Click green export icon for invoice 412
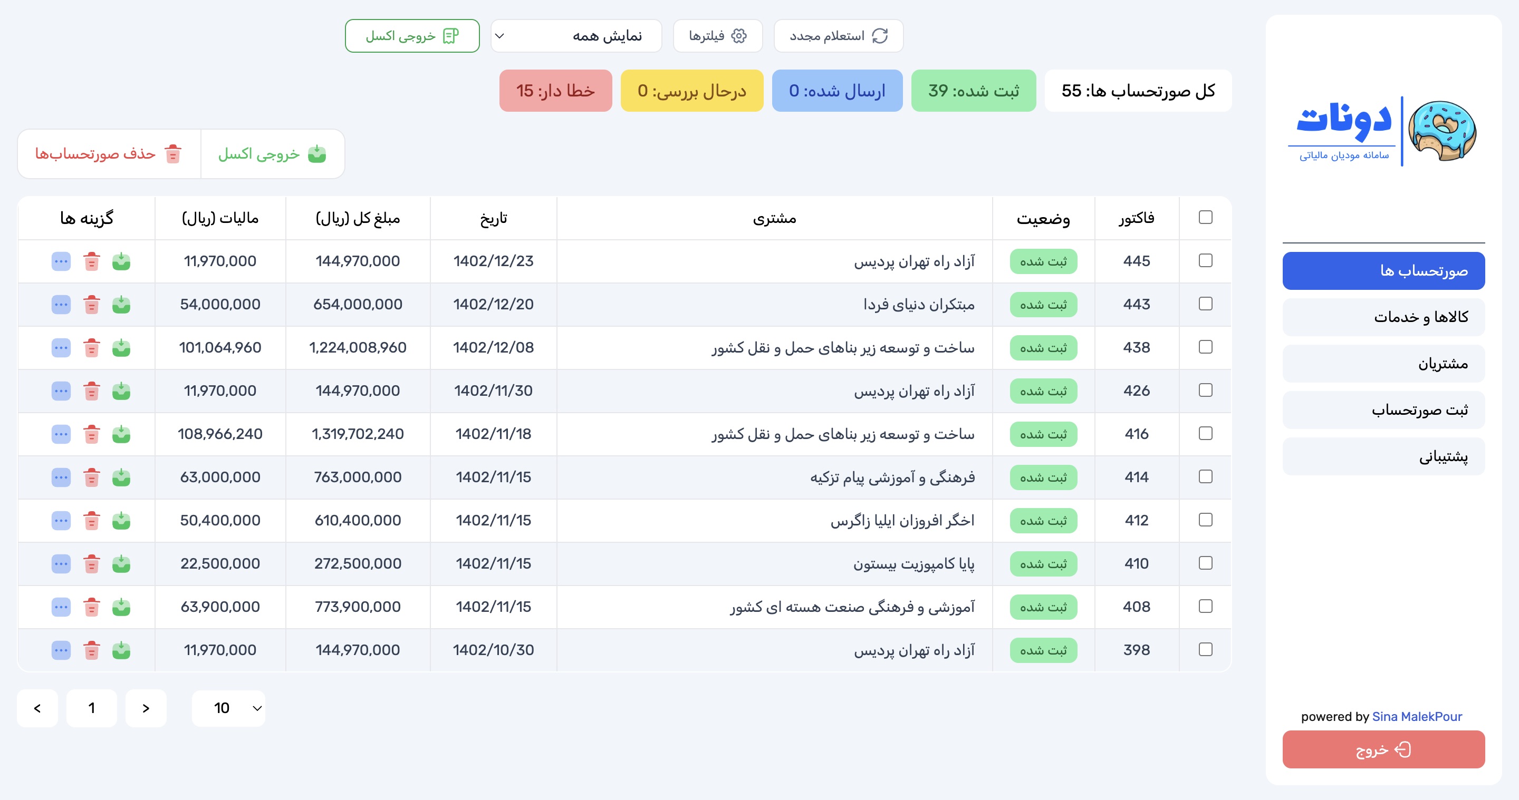1519x800 pixels. pyautogui.click(x=121, y=521)
